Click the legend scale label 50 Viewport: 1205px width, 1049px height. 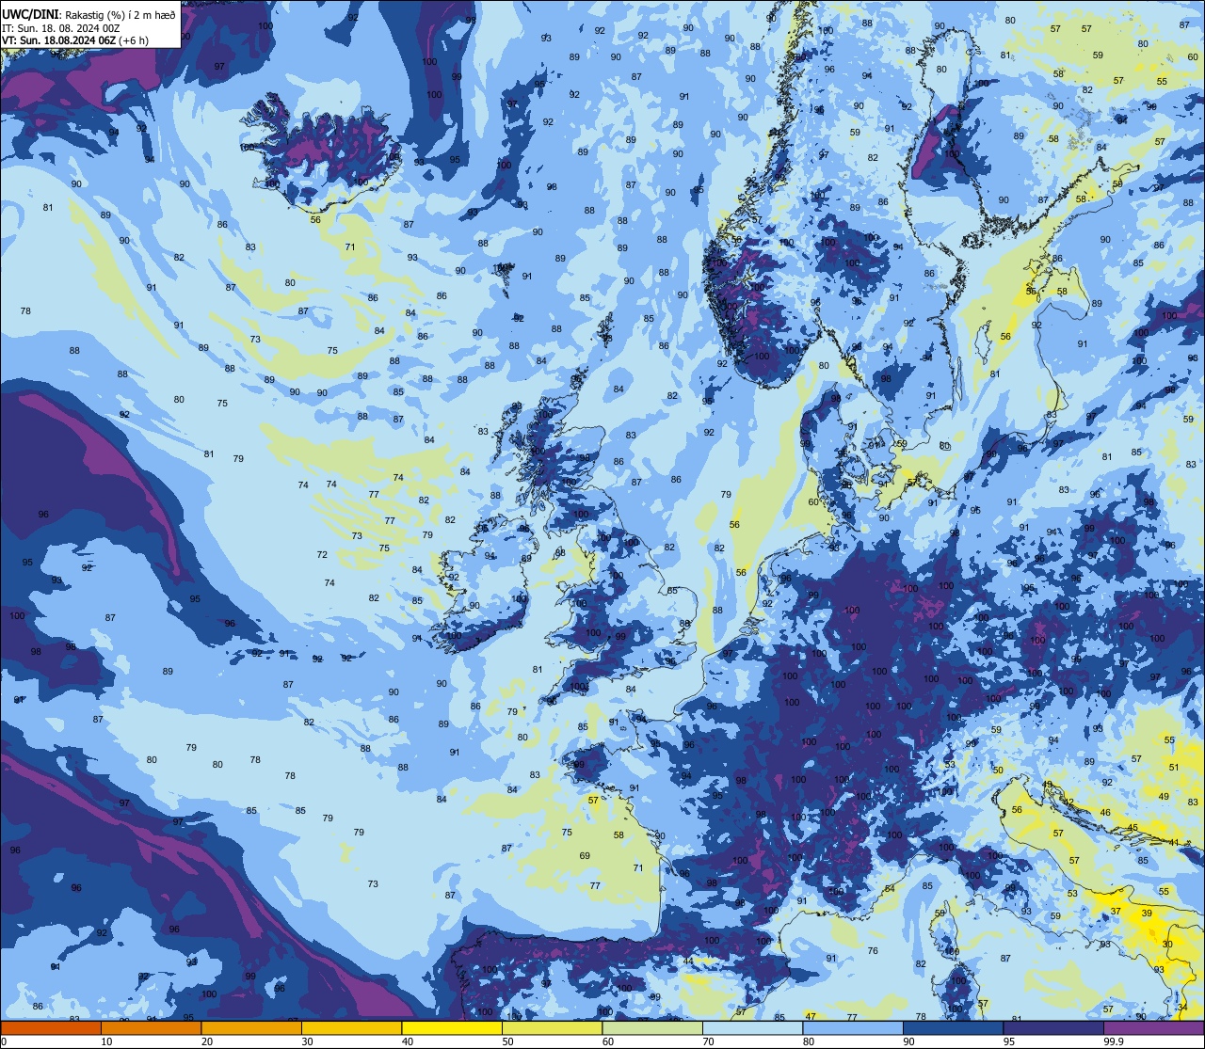507,1041
